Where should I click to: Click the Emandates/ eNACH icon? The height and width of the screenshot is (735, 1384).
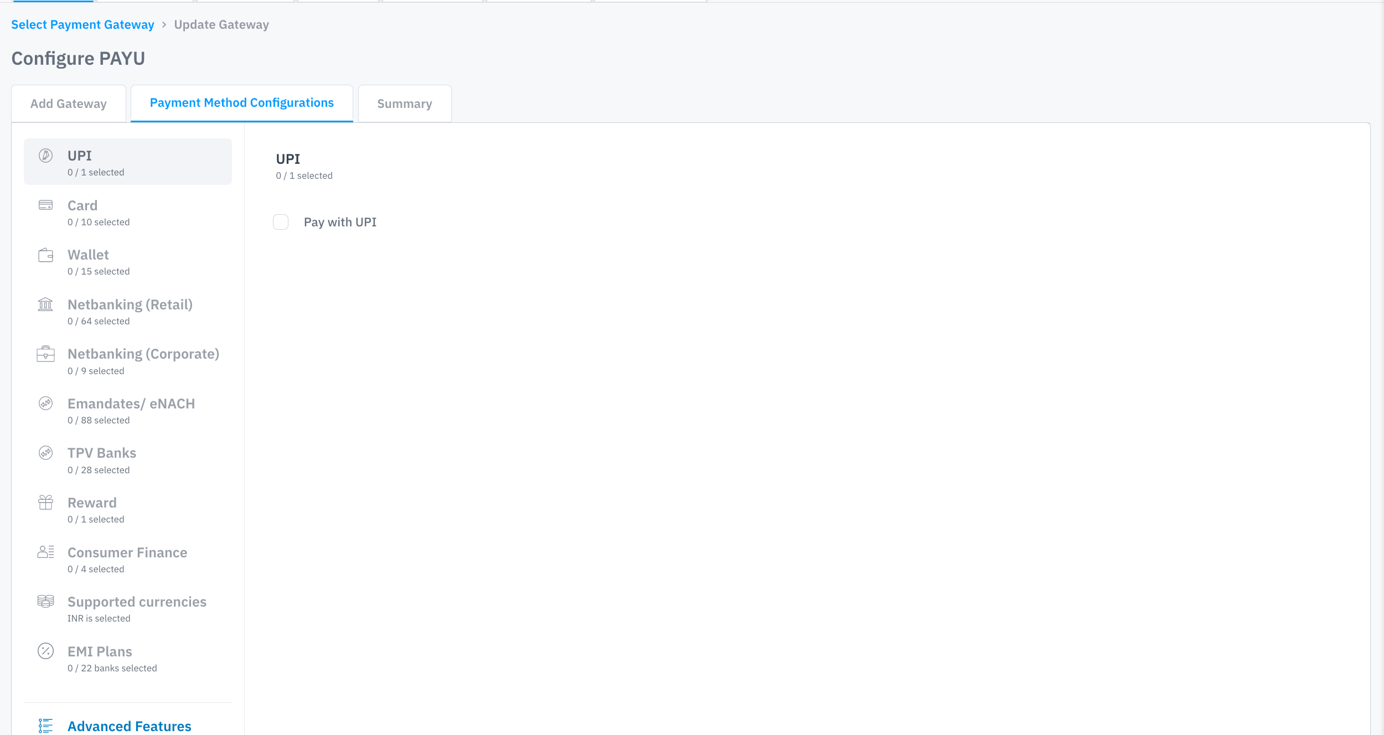click(x=45, y=403)
